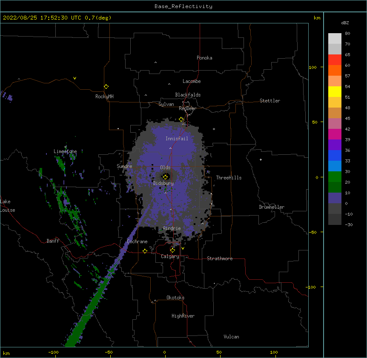
Task: Click the white plus marker north of Drumheller
Action: click(x=261, y=159)
